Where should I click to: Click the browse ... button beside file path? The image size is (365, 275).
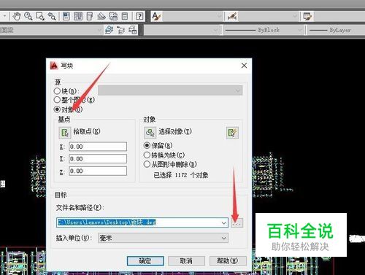[237, 222]
